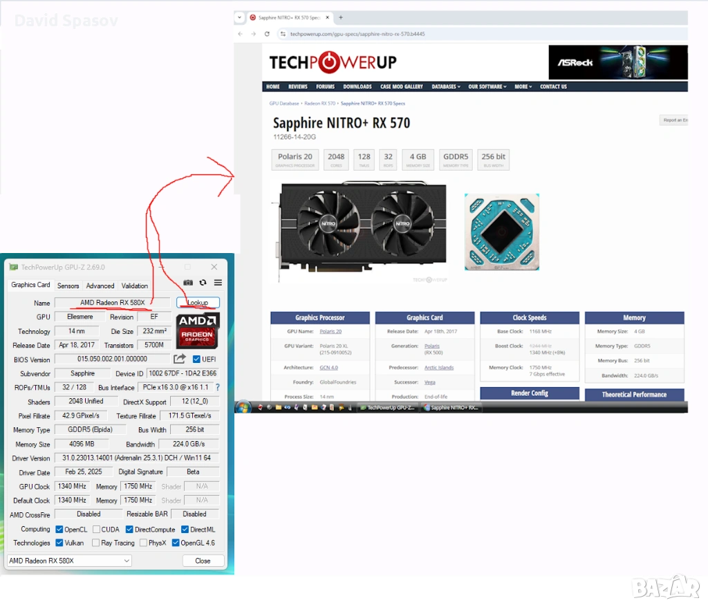708x607 pixels.
Task: Toggle the CUDA checkbox
Action: pos(96,530)
